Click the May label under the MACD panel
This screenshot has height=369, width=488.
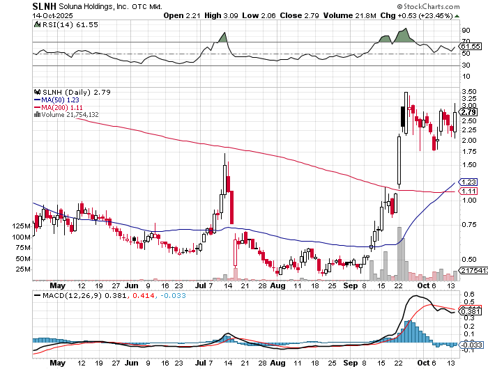pyautogui.click(x=58, y=363)
